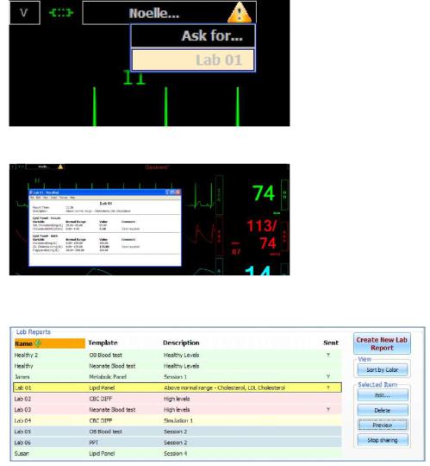Click the large yellow warning triangle beside Noelle...
The height and width of the screenshot is (466, 430).
point(240,13)
